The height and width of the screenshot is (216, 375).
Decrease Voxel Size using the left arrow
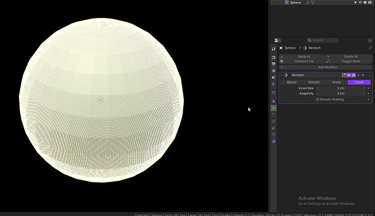(x=317, y=88)
